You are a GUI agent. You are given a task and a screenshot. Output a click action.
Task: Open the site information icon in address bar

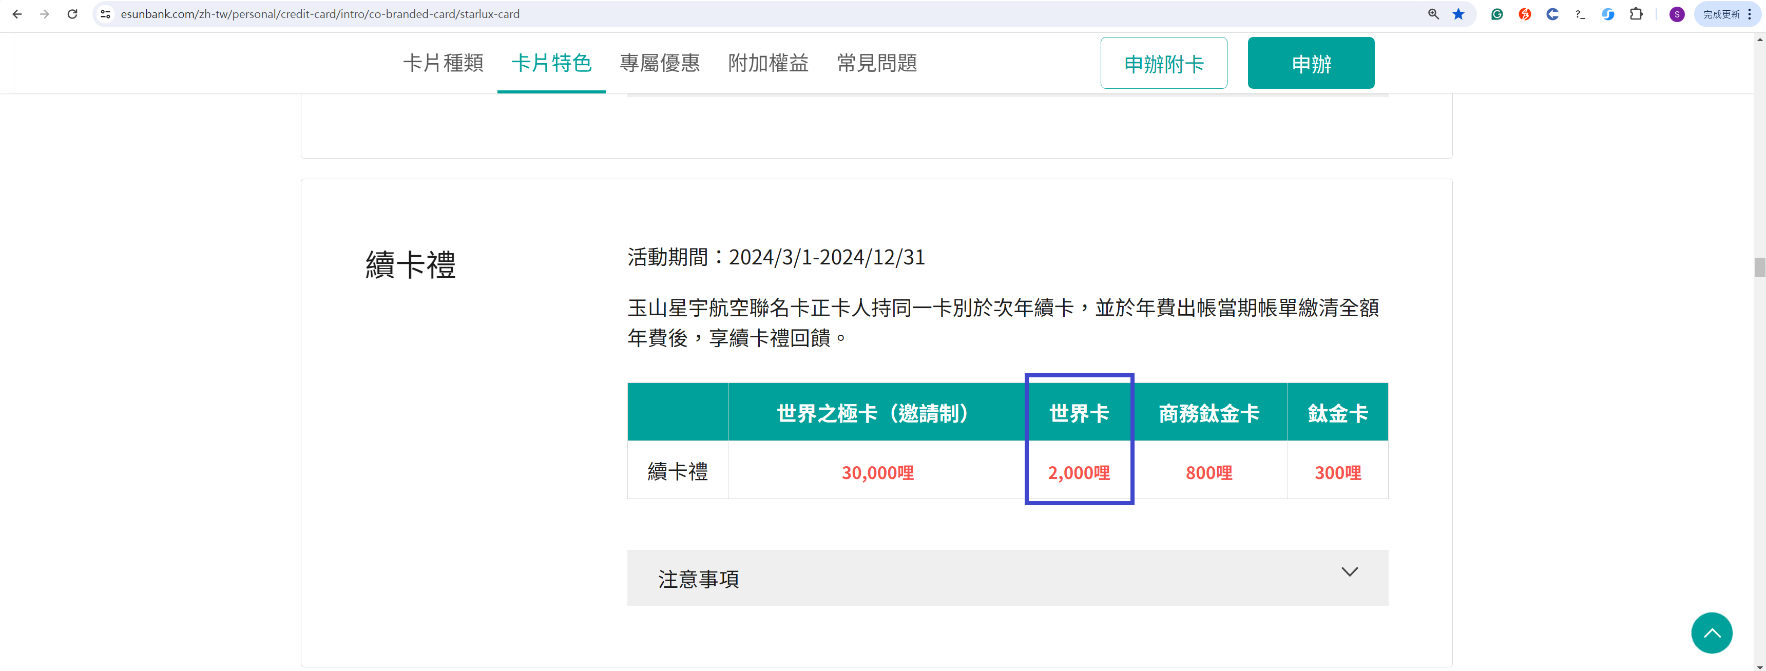pyautogui.click(x=106, y=14)
